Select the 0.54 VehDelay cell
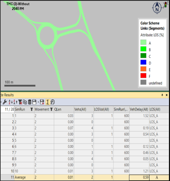Image resolution: width=170 pixels, height=181 pixels. [x=139, y=134]
